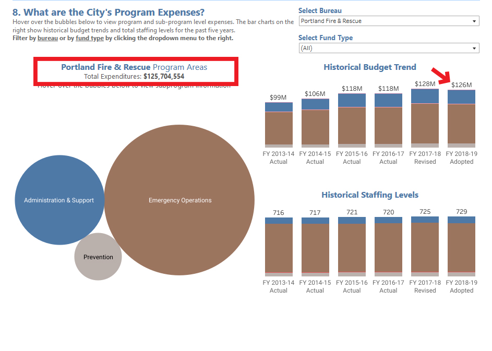Image resolution: width=492 pixels, height=351 pixels.
Task: Select the FY 2018-19 Adopted budget bar
Action: coord(461,118)
